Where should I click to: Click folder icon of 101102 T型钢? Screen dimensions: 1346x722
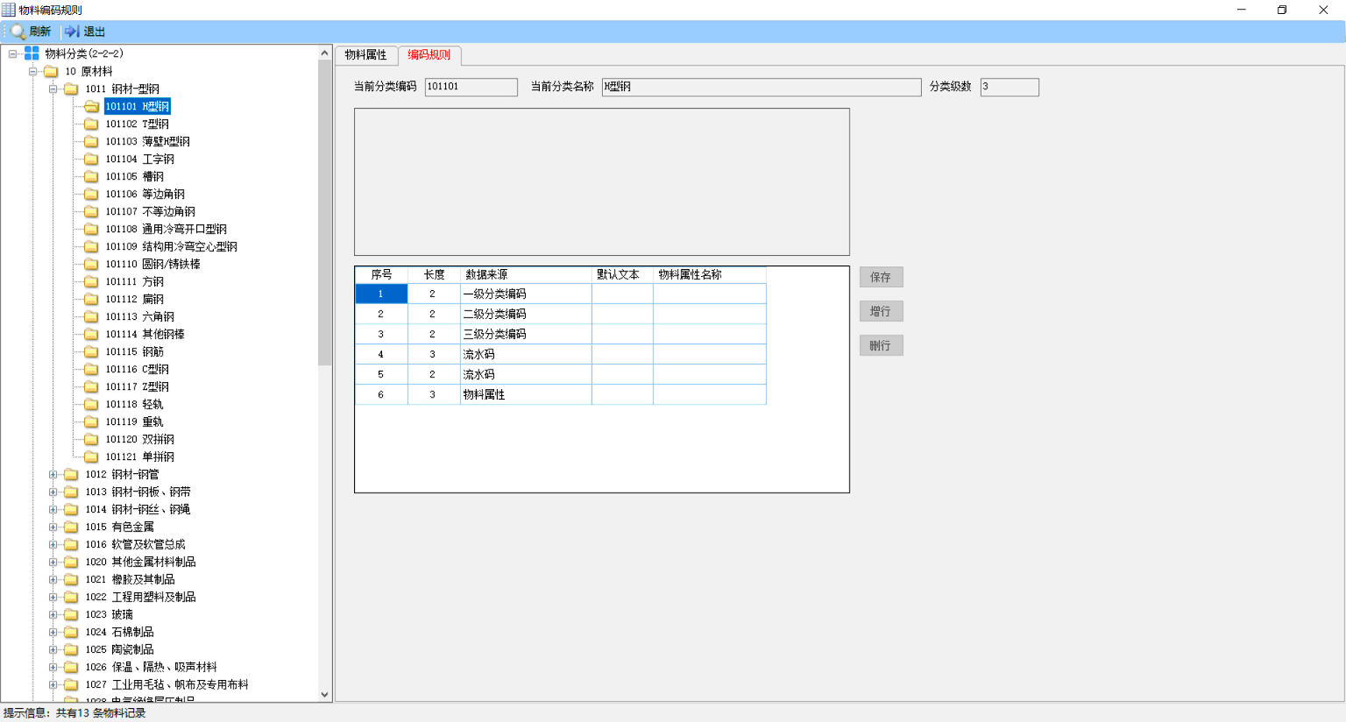[91, 124]
